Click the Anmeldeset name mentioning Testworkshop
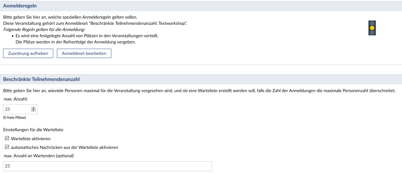Screen dimensions: 402x174 (138, 23)
